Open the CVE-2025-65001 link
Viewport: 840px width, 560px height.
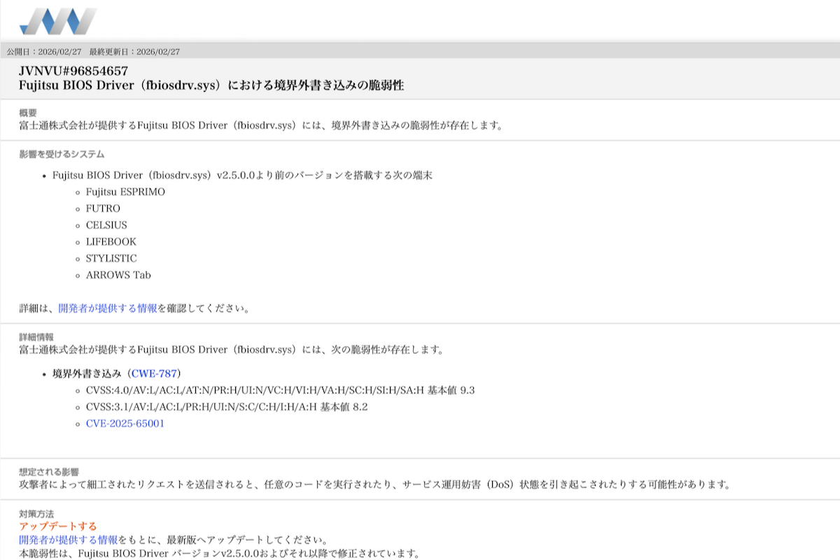click(125, 423)
